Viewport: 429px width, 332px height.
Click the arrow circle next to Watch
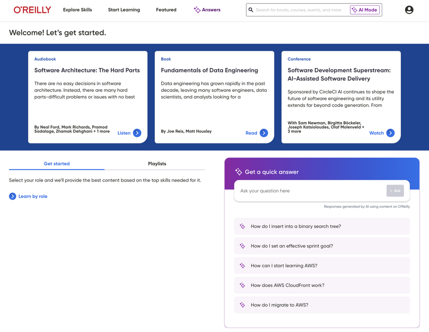coord(390,133)
